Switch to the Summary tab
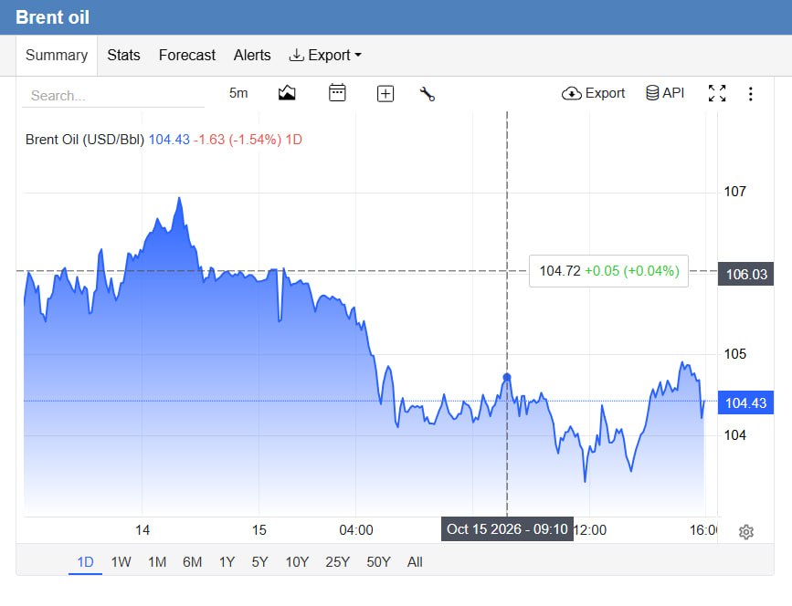 [x=57, y=56]
